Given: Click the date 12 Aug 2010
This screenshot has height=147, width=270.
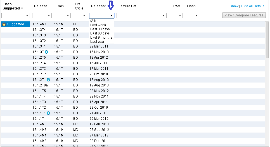Looking at the screenshot, I should (x=99, y=85).
